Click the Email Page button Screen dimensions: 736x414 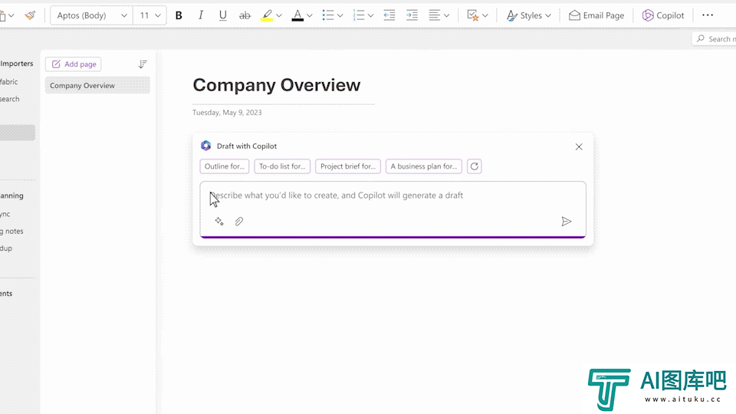point(596,15)
